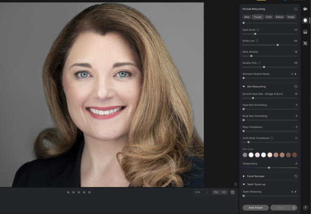Click the Save Preset button
Viewport: 311px width, 214px height.
[x=255, y=207]
